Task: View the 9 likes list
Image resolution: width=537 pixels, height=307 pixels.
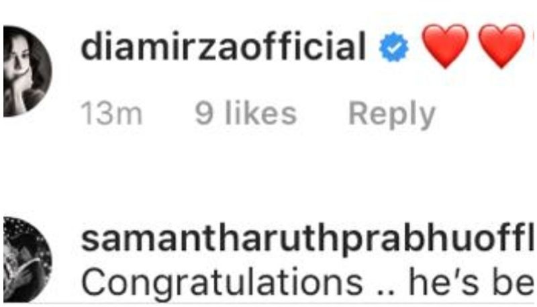Action: click(246, 114)
